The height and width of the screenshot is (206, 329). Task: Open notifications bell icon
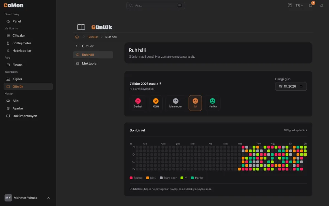322,5
